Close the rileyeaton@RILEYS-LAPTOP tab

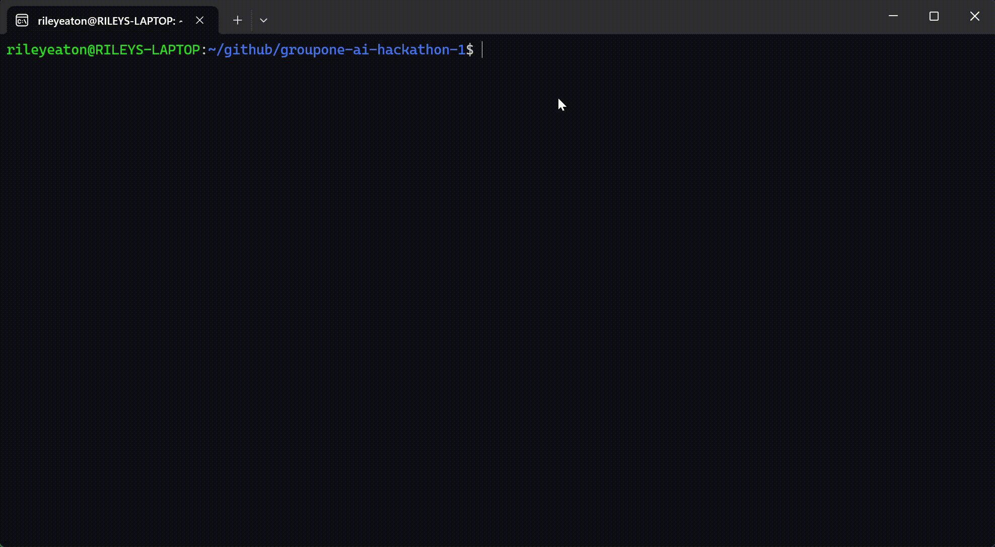[200, 20]
